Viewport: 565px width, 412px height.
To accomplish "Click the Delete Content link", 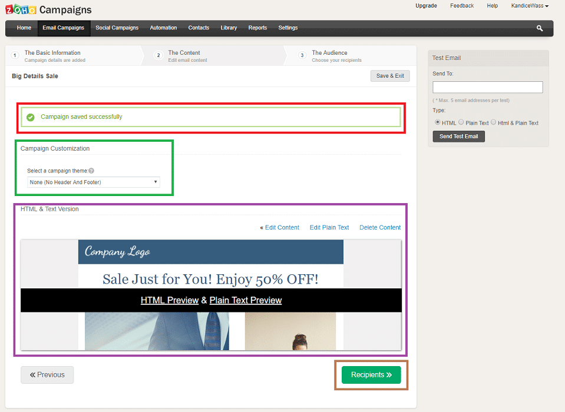I will (380, 227).
